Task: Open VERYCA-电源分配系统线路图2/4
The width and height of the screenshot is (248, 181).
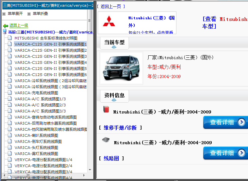Action: (43, 166)
